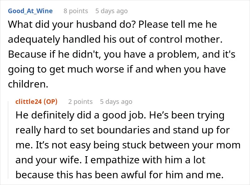Click the timestamp on Good_At_Wine's comment
This screenshot has height=185, width=250.
pyautogui.click(x=111, y=11)
